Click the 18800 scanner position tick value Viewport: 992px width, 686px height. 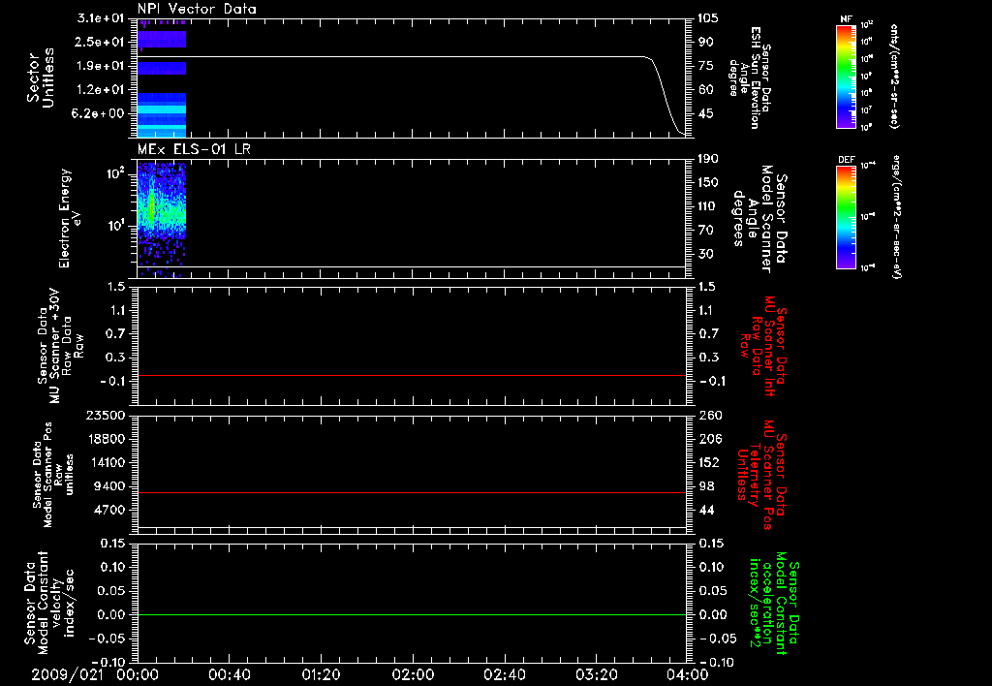[106, 439]
